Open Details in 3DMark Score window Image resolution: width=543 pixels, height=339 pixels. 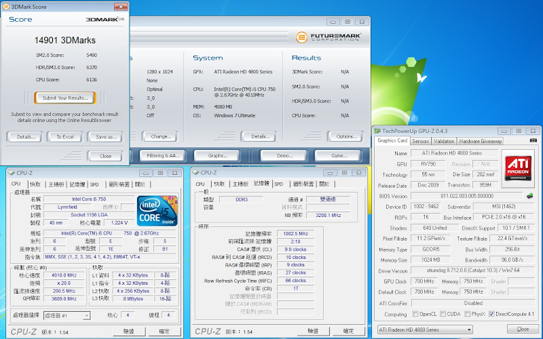click(24, 137)
